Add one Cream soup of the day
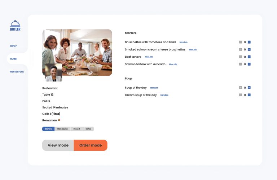 (x=249, y=95)
